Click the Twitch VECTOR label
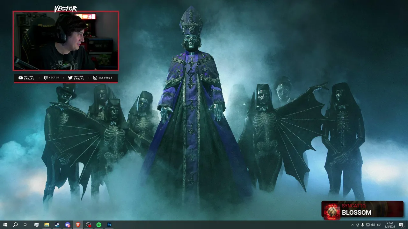The height and width of the screenshot is (229, 408). 52,78
